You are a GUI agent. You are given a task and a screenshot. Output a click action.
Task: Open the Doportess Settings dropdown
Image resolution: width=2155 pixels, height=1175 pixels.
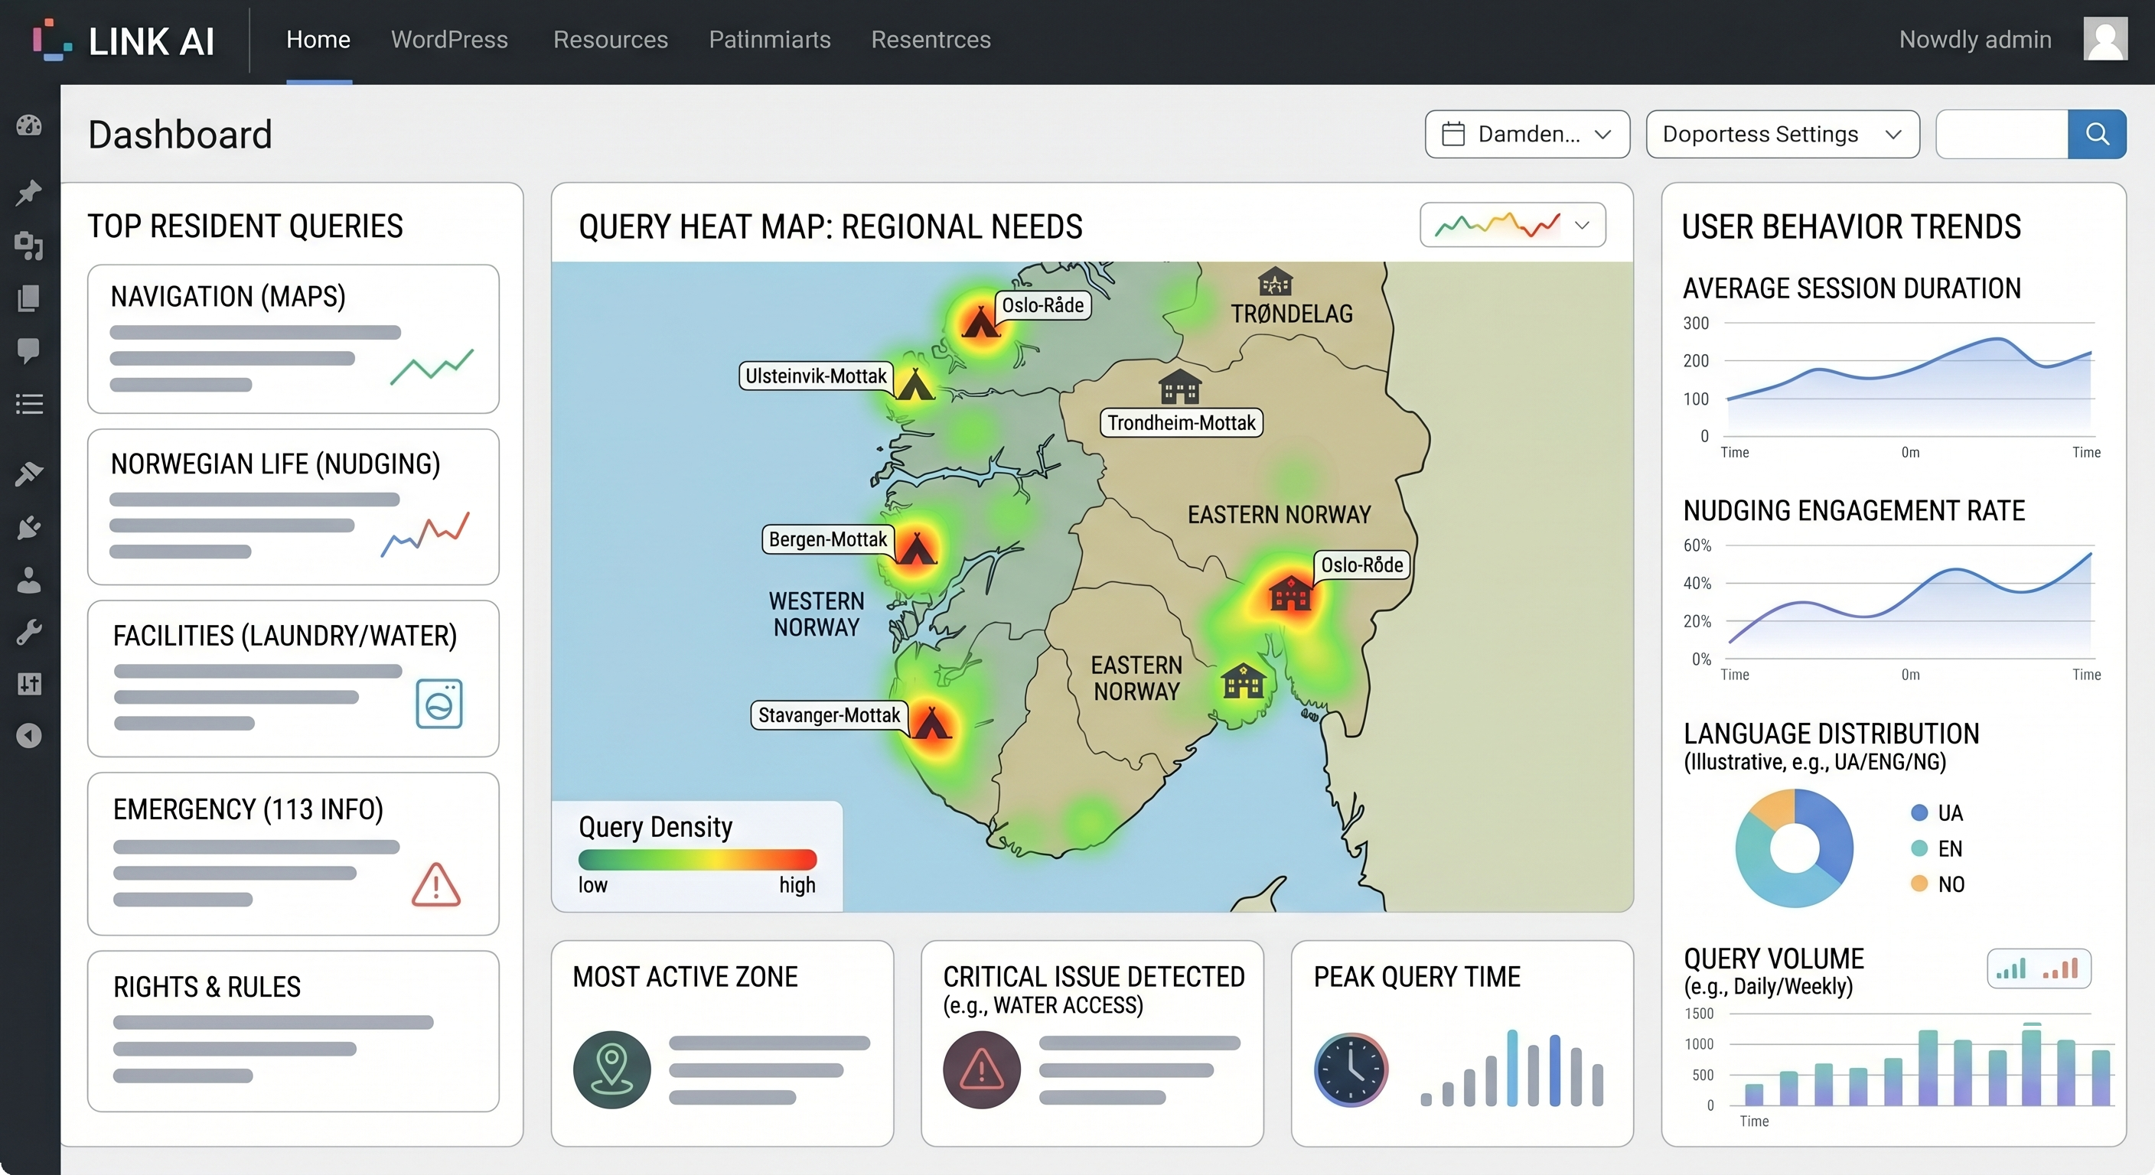pos(1783,134)
